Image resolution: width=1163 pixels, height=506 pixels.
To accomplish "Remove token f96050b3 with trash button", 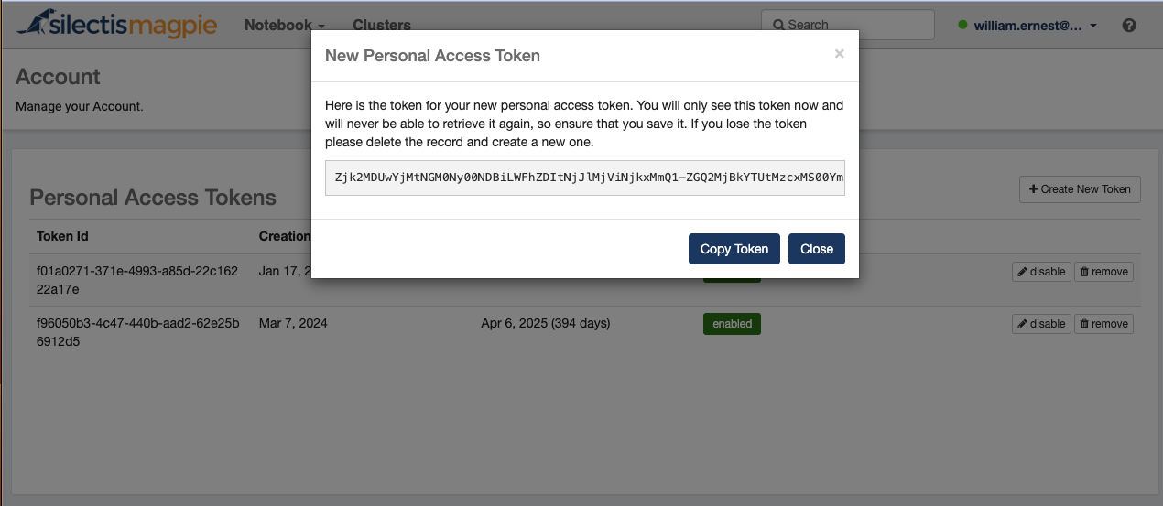I will point(1103,324).
